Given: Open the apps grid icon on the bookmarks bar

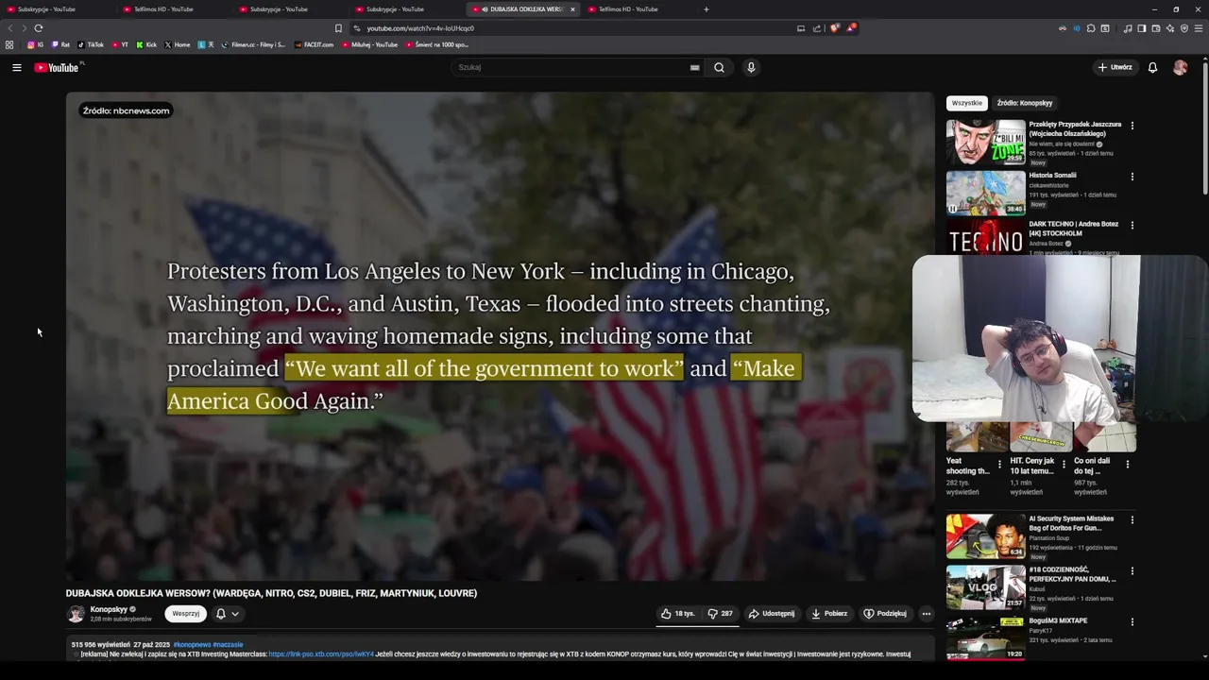Looking at the screenshot, I should tap(9, 44).
